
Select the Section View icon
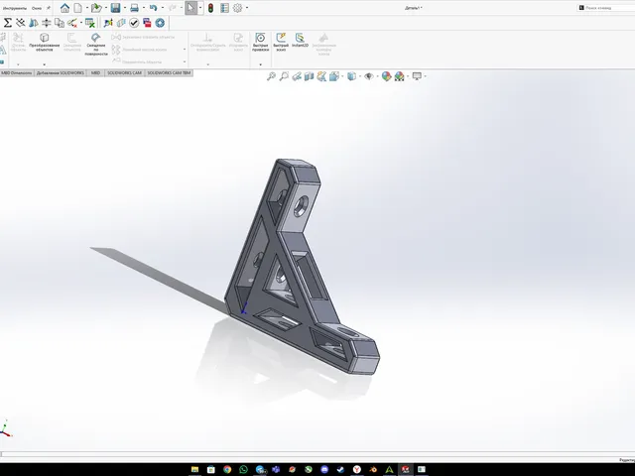point(309,76)
